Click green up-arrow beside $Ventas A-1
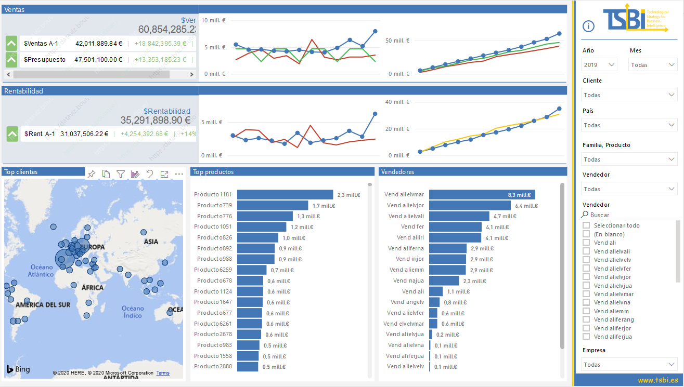 coord(11,44)
